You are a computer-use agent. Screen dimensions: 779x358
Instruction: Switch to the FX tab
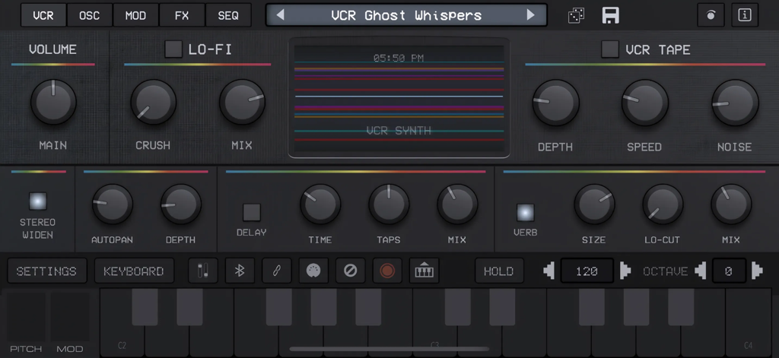[182, 15]
